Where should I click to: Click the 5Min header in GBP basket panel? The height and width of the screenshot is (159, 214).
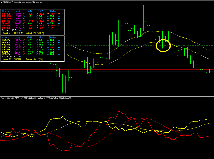pyautogui.click(x=30, y=11)
